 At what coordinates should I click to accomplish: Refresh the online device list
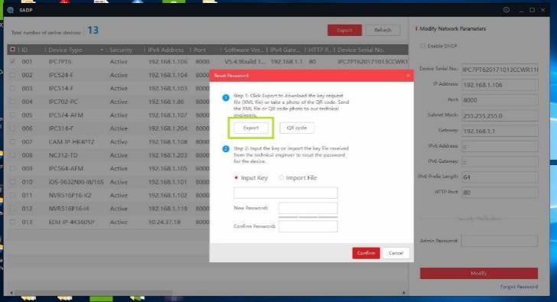pyautogui.click(x=383, y=30)
